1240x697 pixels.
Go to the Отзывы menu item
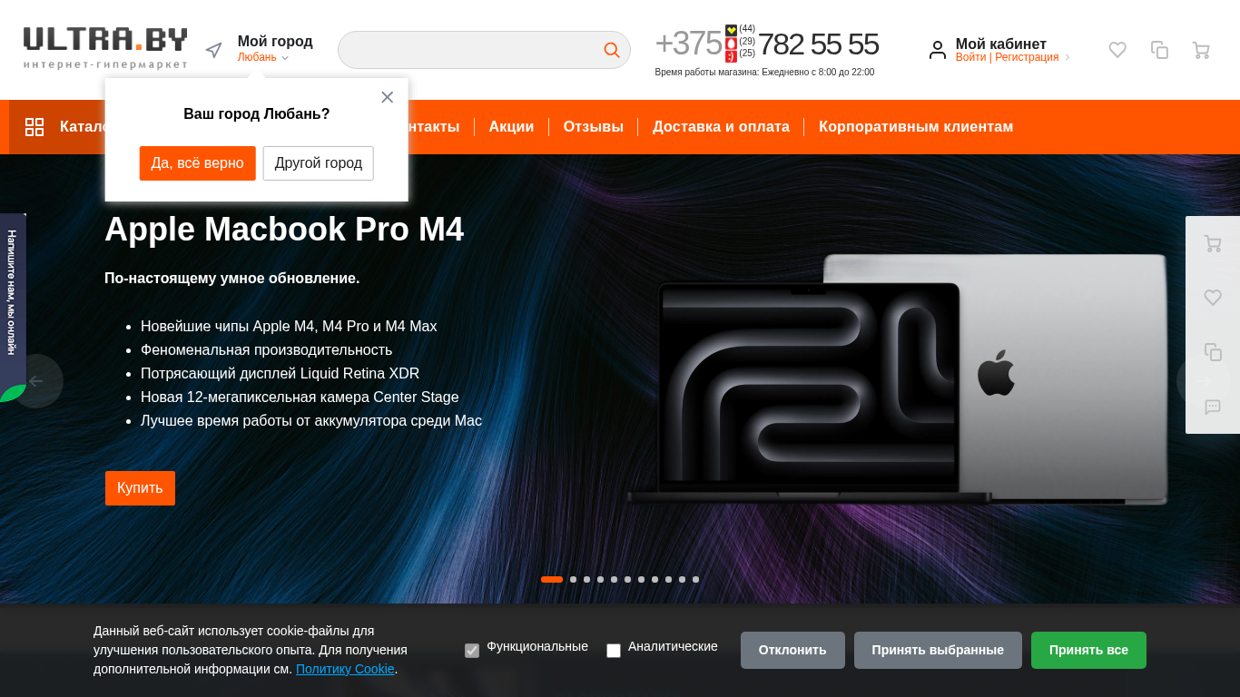tap(594, 127)
